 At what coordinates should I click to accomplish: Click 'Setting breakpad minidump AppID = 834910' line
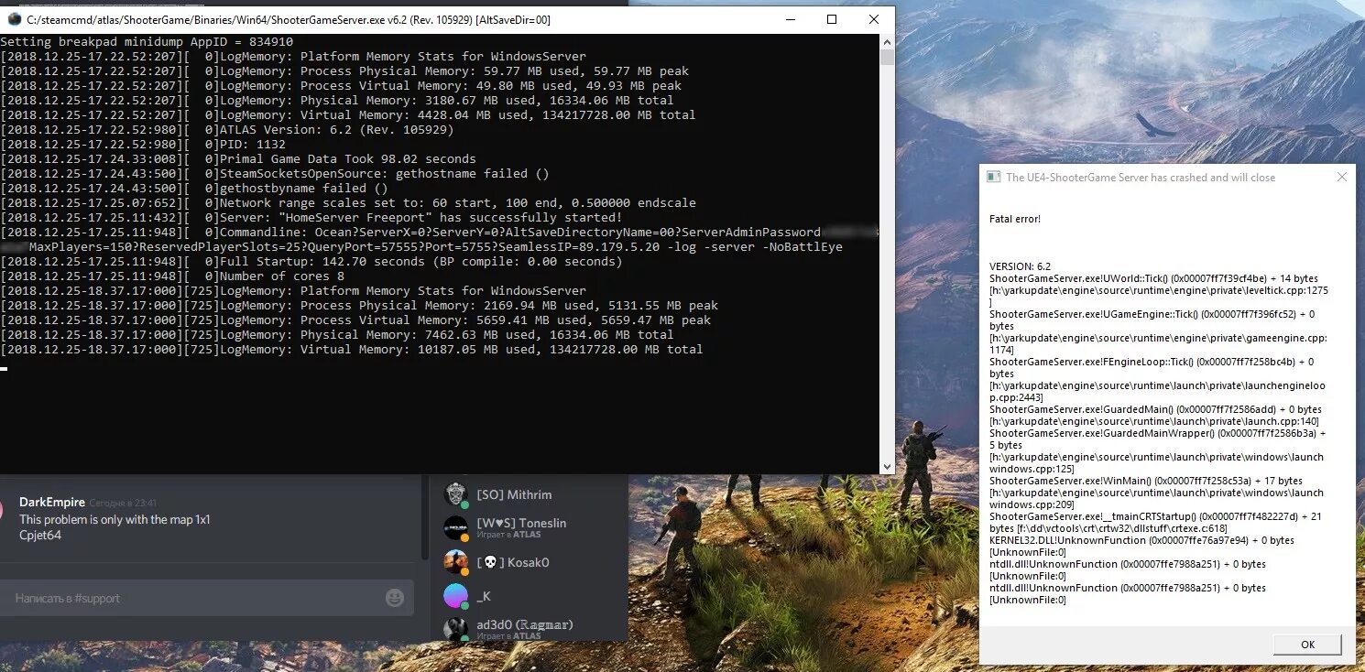pyautogui.click(x=147, y=42)
